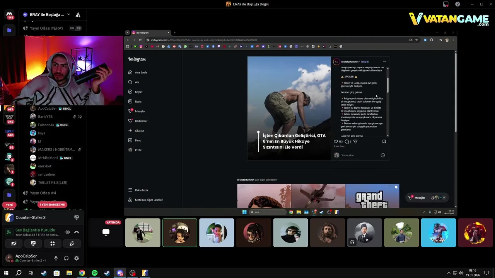The height and width of the screenshot is (278, 495).
Task: Click the post caption scrollbar thumb
Action: 387,85
